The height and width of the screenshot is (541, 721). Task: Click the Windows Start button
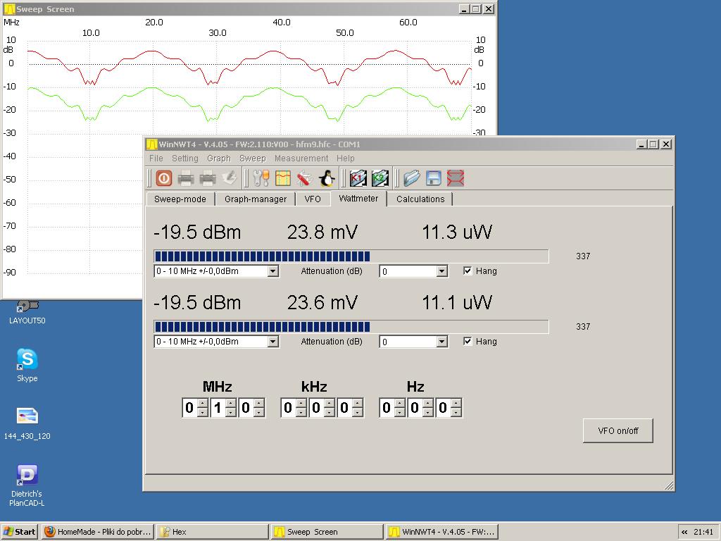point(20,532)
